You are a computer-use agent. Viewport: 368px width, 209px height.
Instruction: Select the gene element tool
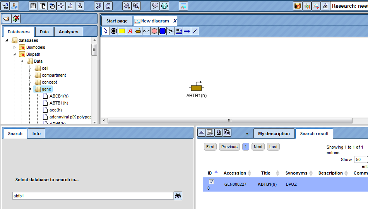138,31
